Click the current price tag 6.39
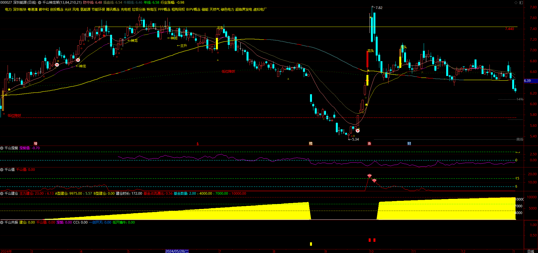The image size is (538, 253). tap(531, 81)
